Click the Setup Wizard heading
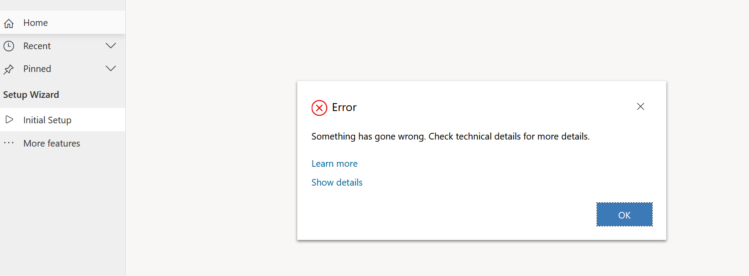Viewport: 749px width, 276px height. (31, 94)
